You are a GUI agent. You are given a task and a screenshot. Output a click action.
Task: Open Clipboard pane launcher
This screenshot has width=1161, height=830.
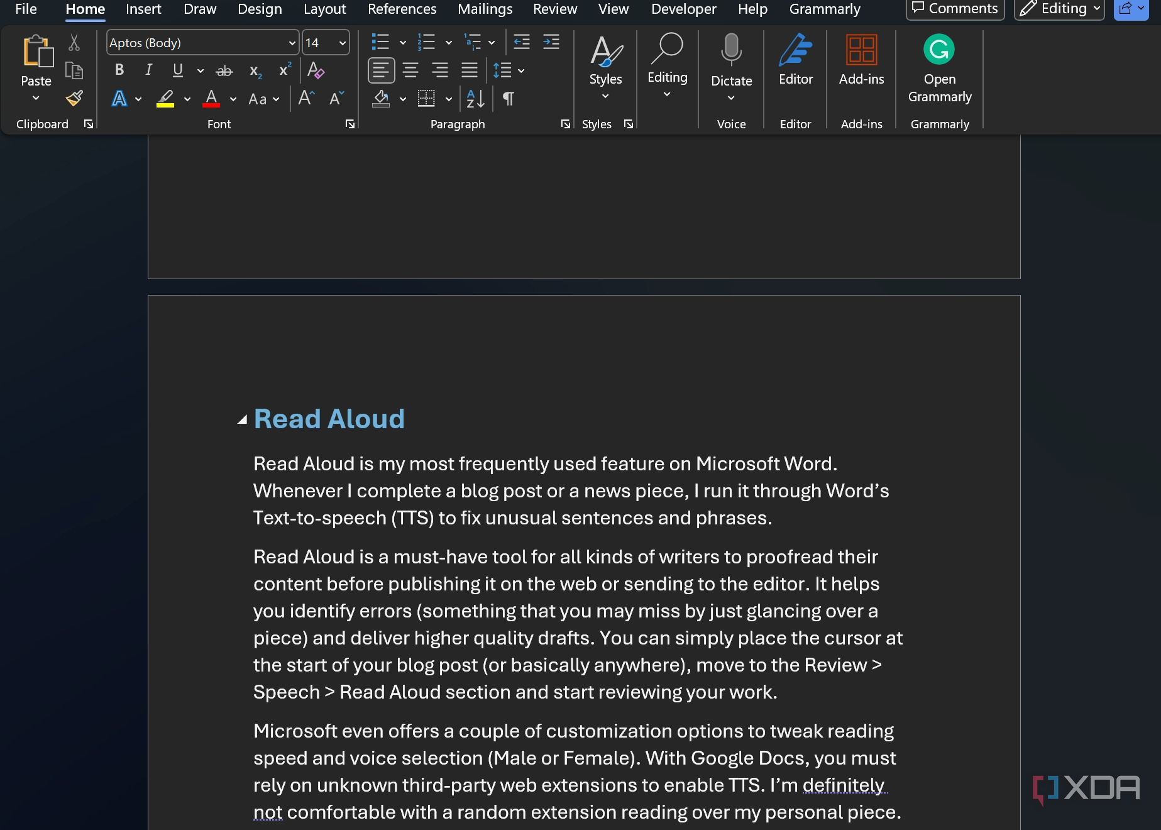[x=89, y=124]
